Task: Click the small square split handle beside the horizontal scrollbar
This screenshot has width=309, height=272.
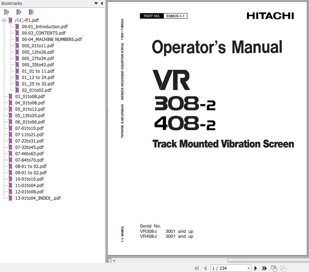Action: 110,261
